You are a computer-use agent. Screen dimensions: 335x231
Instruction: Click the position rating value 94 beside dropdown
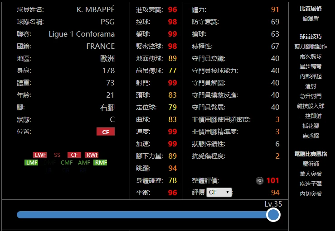(x=275, y=193)
